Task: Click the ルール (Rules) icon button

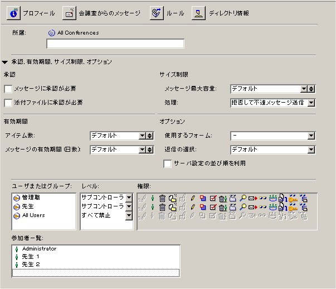Action: [x=157, y=13]
